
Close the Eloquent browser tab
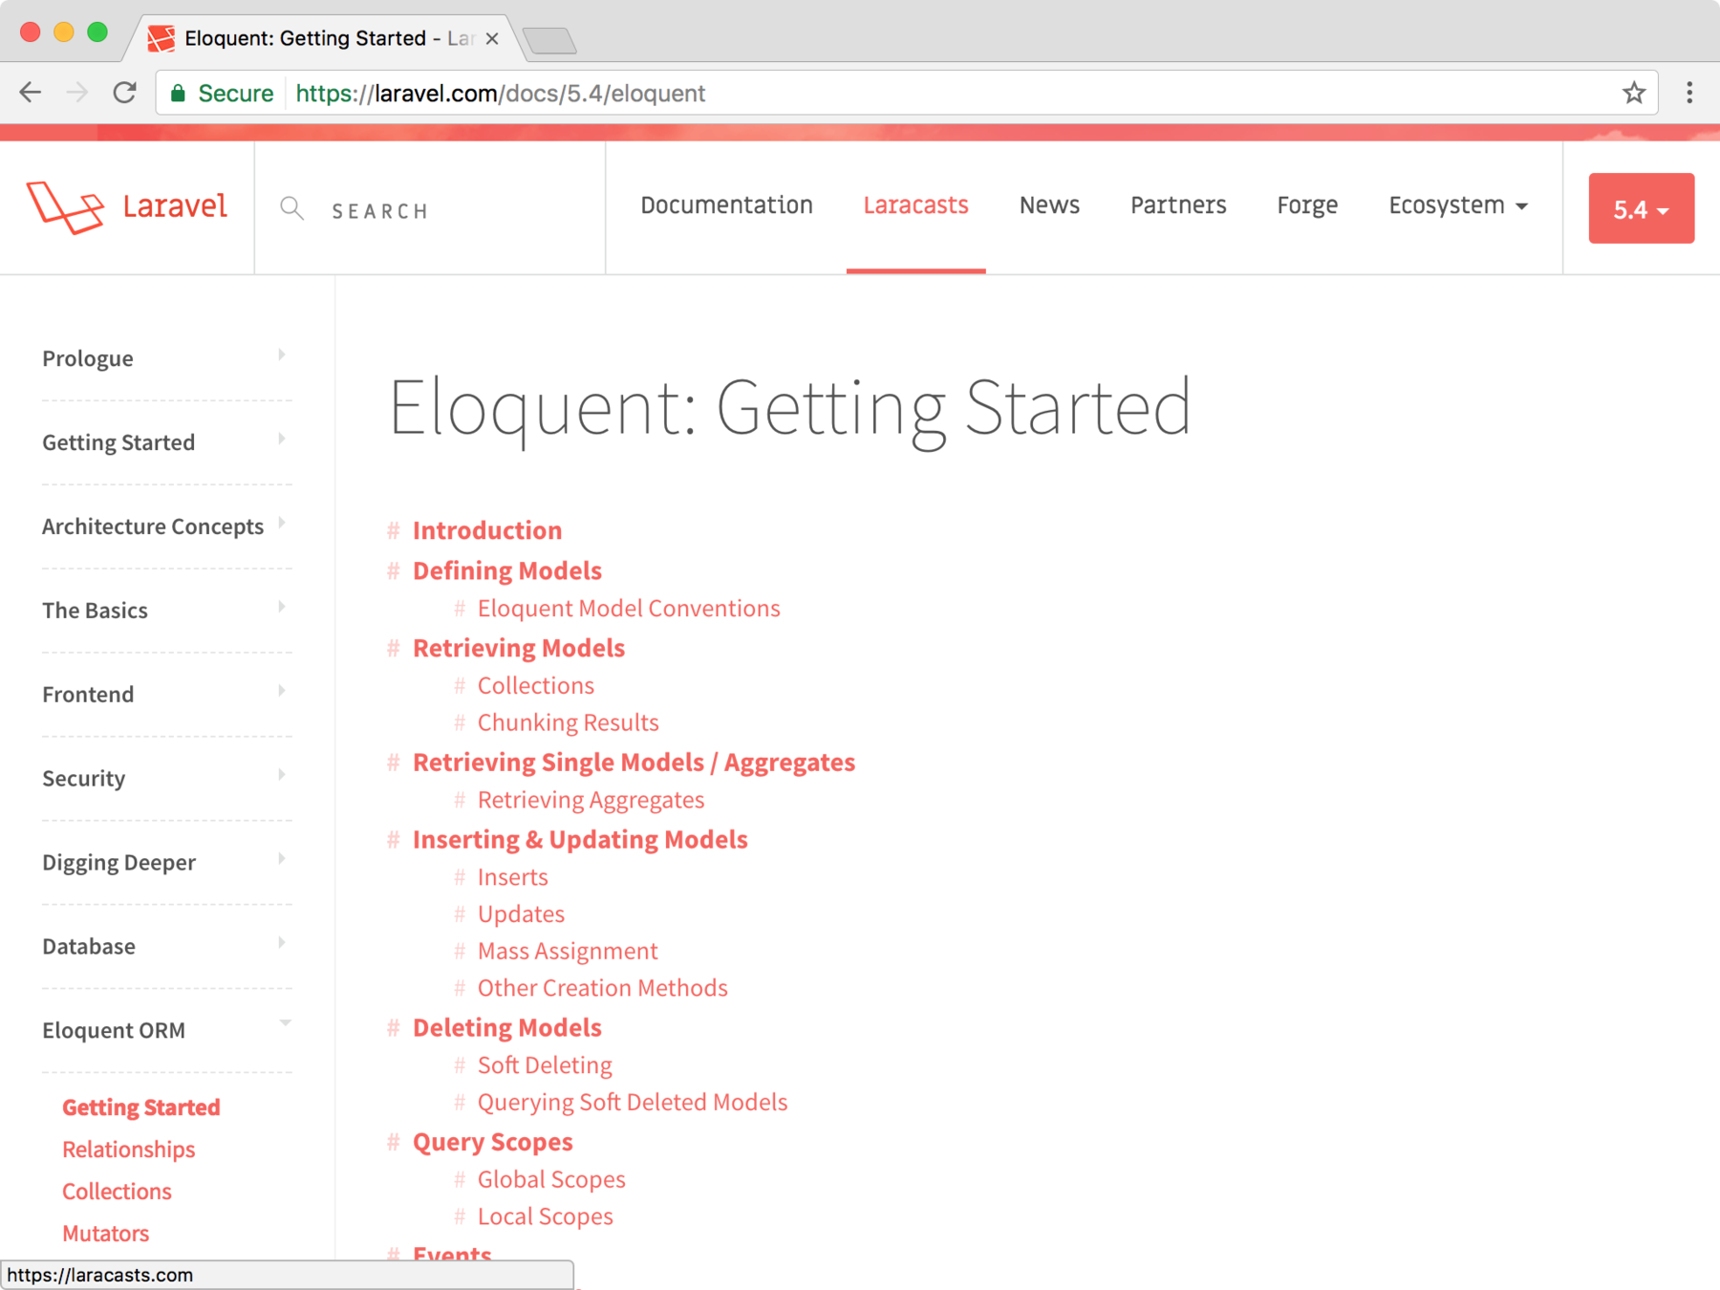(x=492, y=39)
